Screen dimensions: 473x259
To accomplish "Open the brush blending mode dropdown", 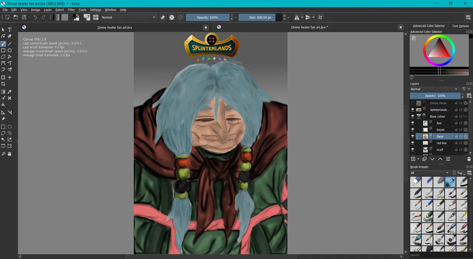I will tap(129, 17).
